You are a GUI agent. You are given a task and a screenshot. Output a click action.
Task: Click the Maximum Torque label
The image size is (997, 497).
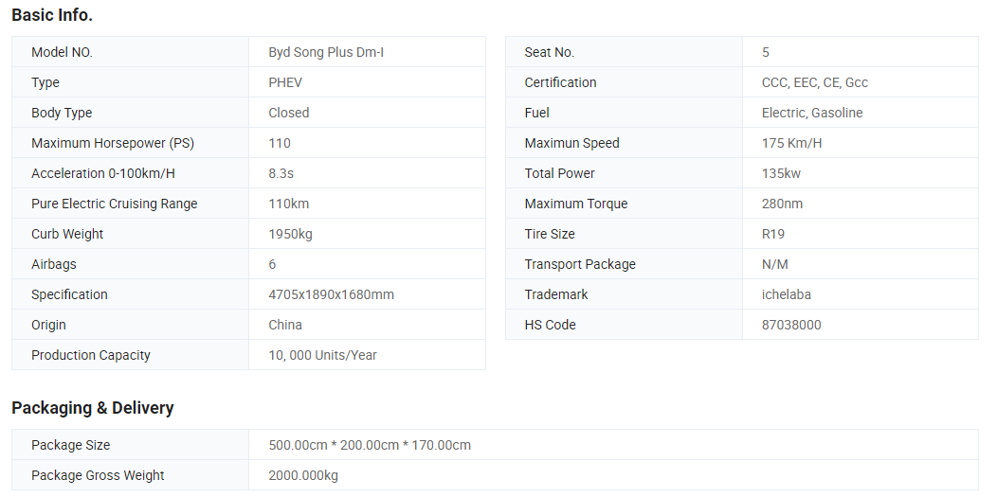point(576,204)
